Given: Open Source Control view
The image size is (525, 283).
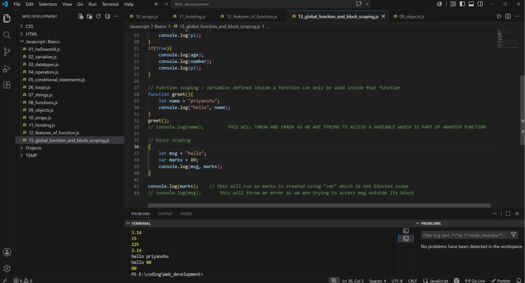Looking at the screenshot, I should [x=7, y=52].
